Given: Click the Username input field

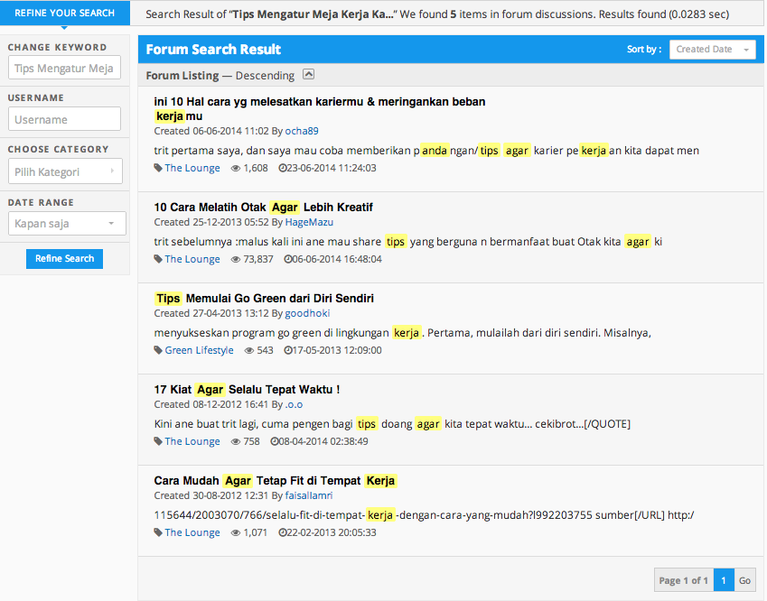Looking at the screenshot, I should 64,119.
